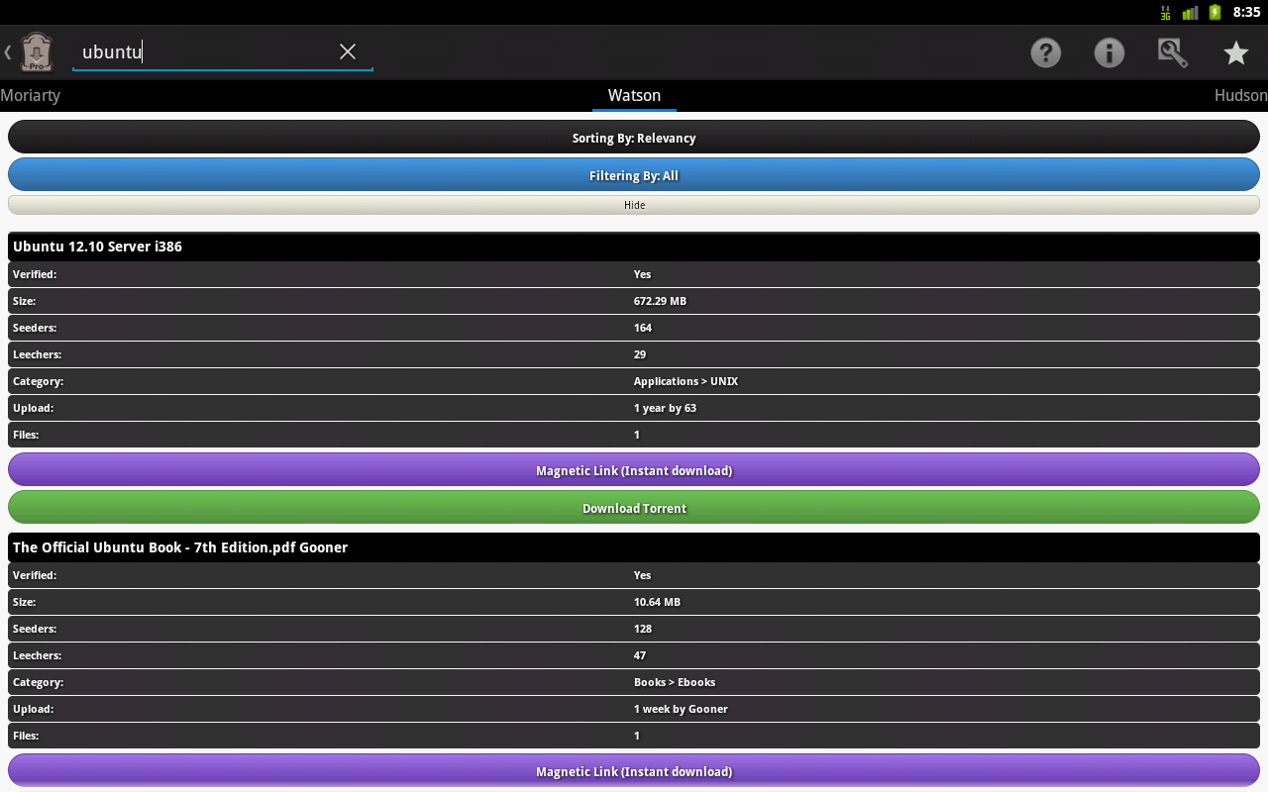
Task: Open Sorting By: Relevancy selector
Action: (x=634, y=138)
